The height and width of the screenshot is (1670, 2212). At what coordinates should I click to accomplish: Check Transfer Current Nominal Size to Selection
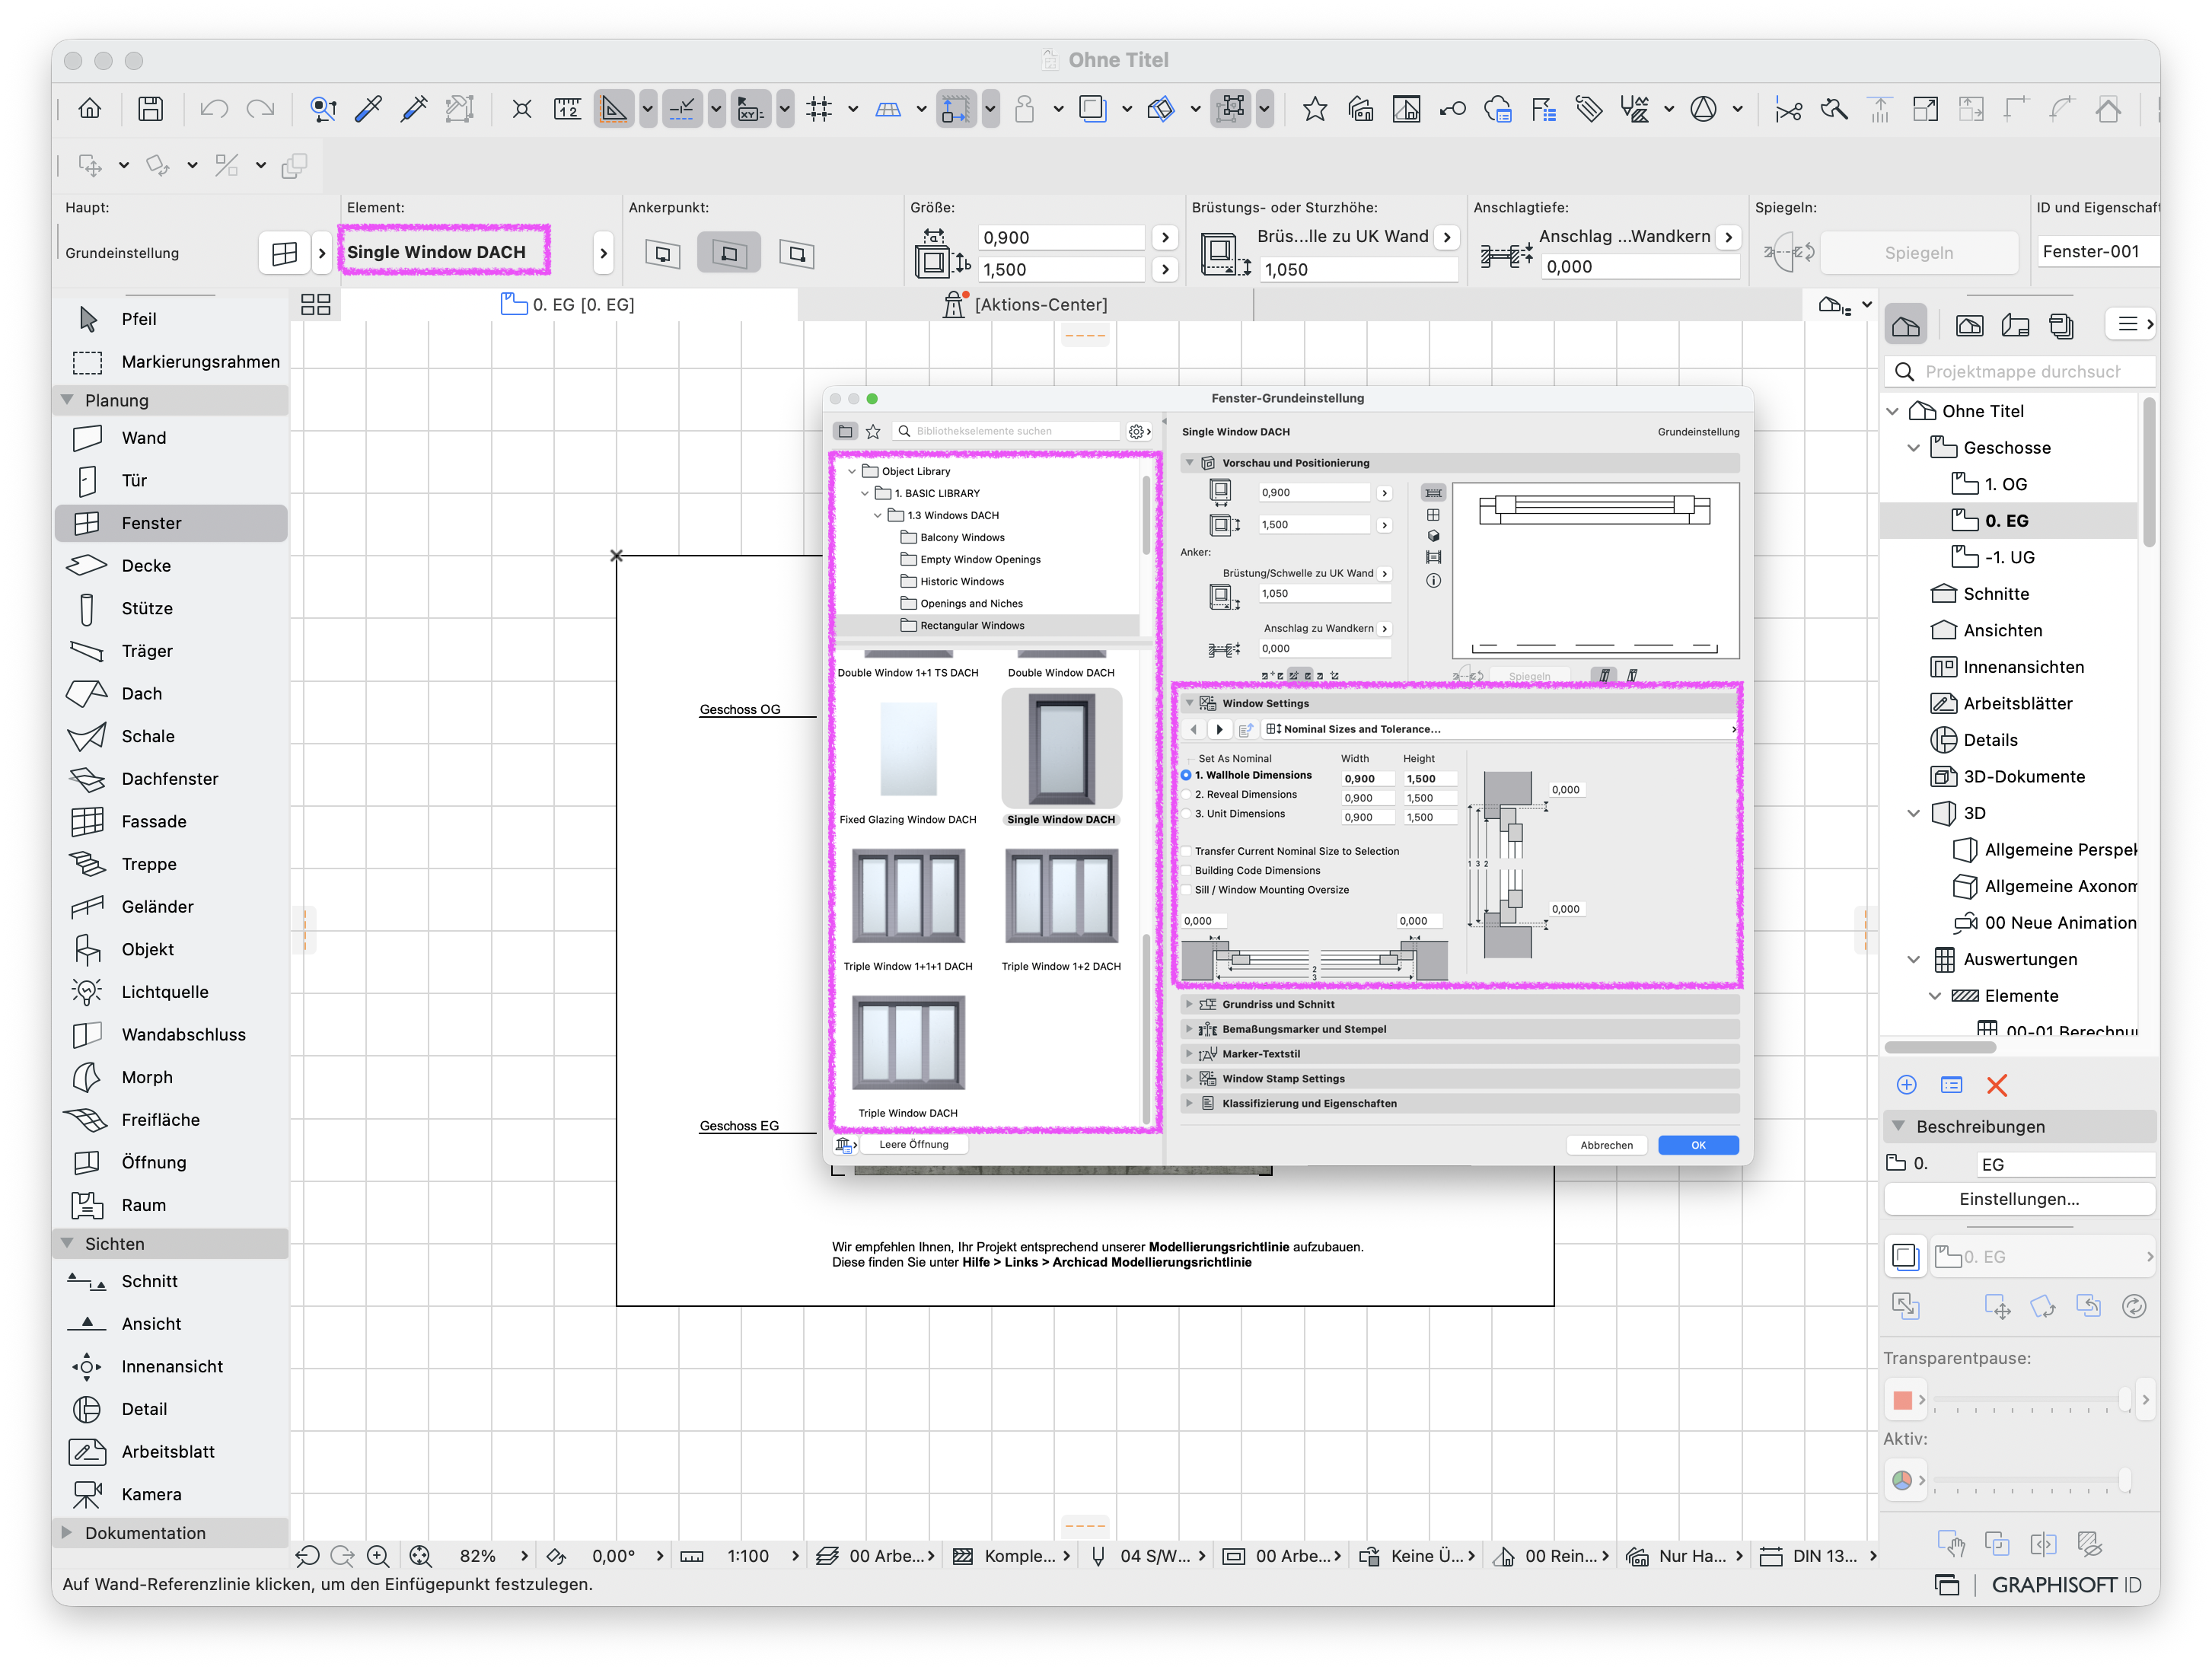click(1187, 852)
